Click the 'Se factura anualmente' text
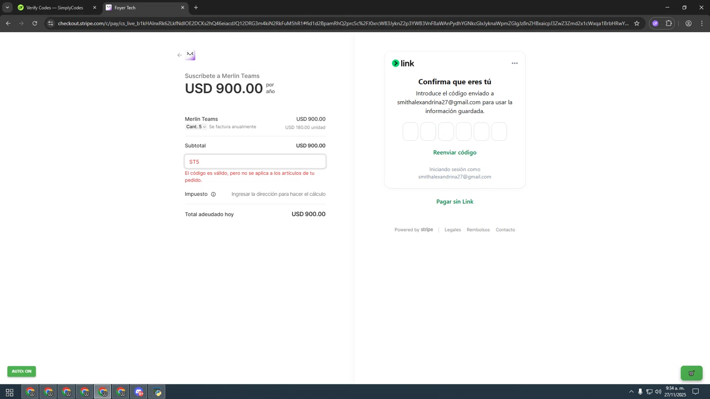Screen dimensions: 710x399 [232, 127]
